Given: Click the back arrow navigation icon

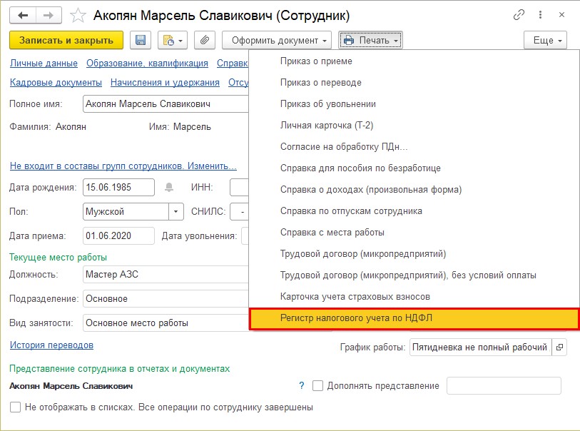Looking at the screenshot, I should coord(23,16).
